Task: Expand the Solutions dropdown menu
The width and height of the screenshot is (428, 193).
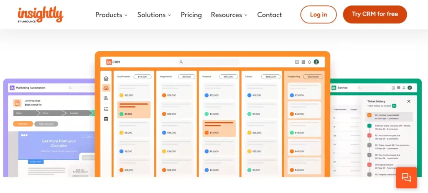Action: tap(154, 15)
